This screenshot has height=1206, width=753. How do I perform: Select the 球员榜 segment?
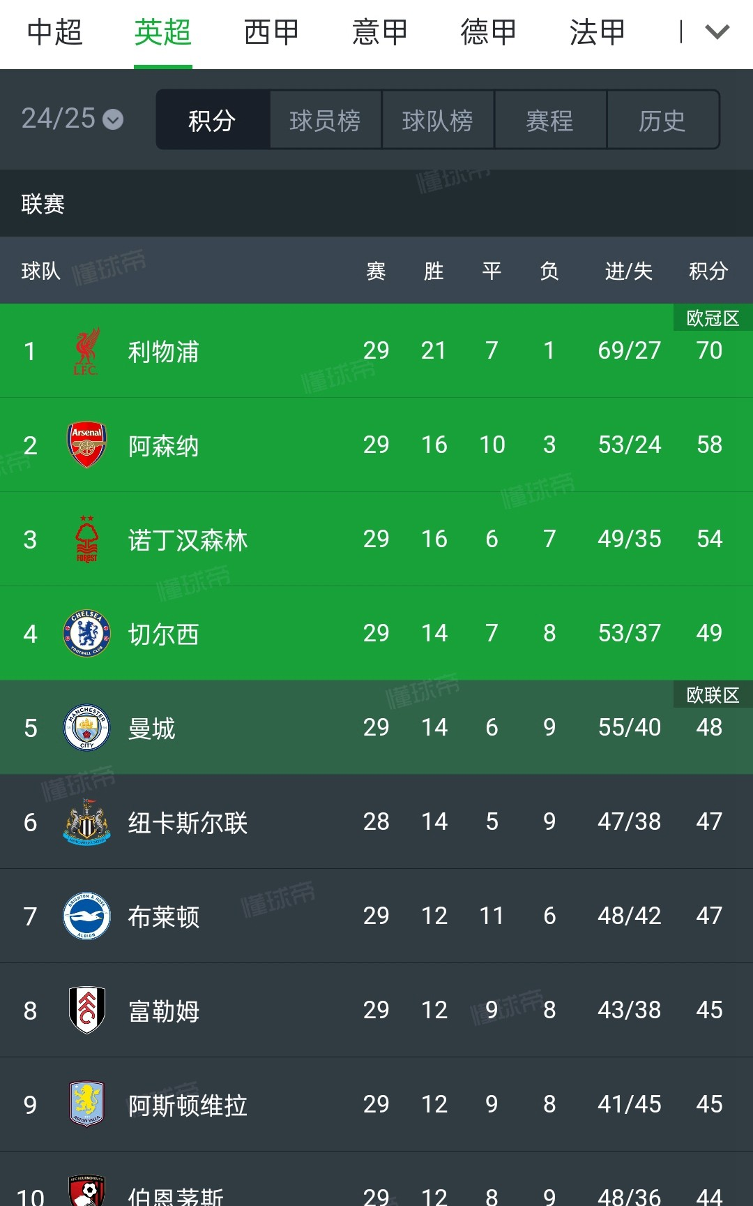325,120
